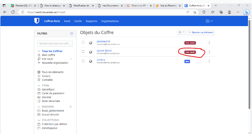The width and height of the screenshot is (252, 134).
Task: Click the page vertical scrollbar
Action: point(250,64)
